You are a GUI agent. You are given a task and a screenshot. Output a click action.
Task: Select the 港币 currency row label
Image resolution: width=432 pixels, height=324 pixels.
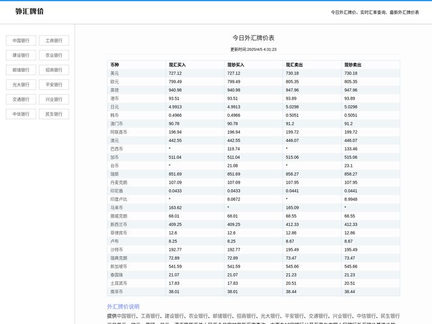tap(115, 98)
